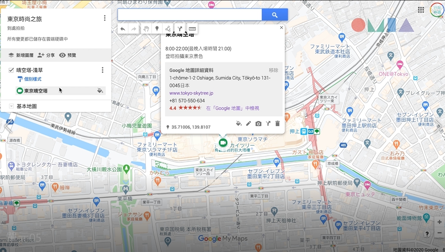This screenshot has height=252, width=445.
Task: Select the measure distance ruler tool
Action: point(192,29)
